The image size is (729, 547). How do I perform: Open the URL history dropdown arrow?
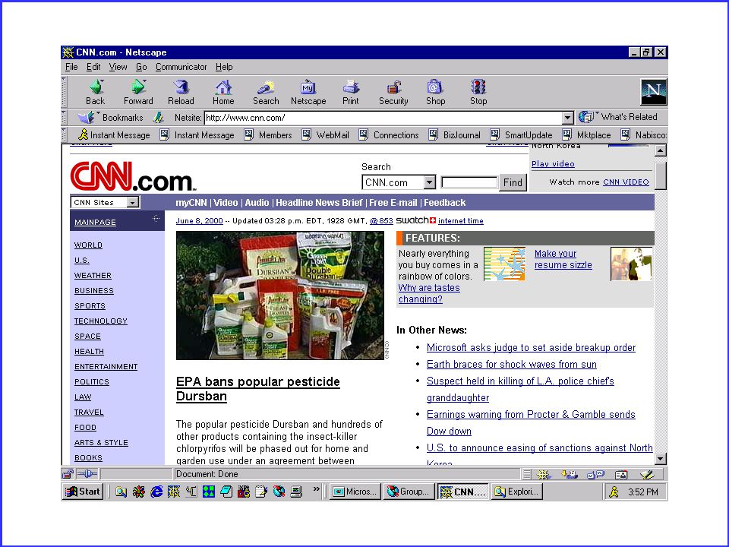click(x=568, y=118)
